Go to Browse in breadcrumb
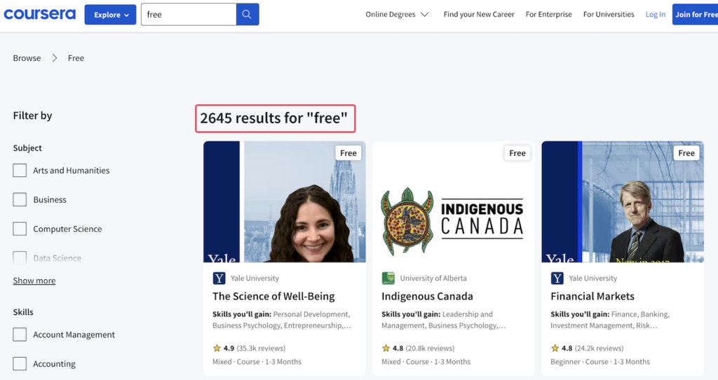The image size is (718, 380). coord(27,58)
